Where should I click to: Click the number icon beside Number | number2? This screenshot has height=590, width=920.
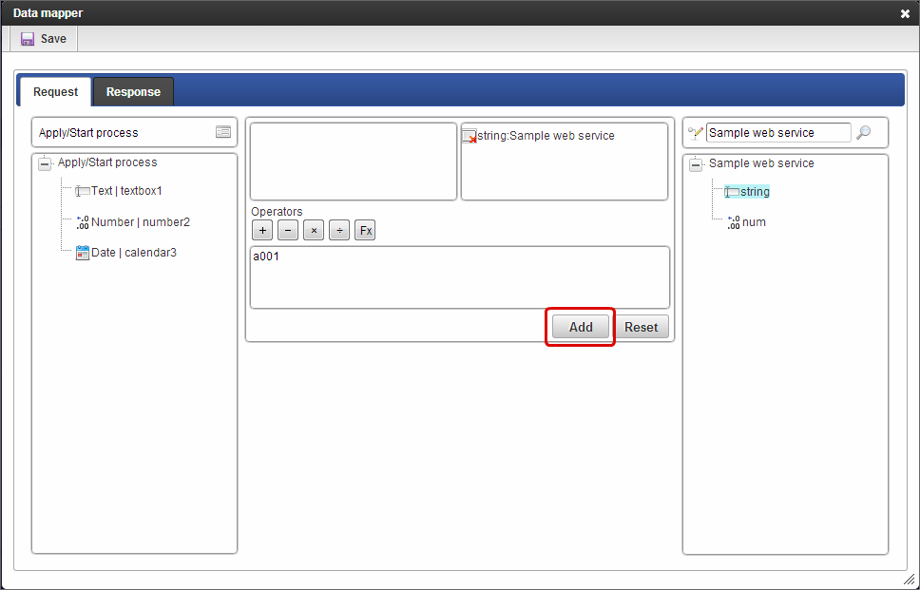83,222
